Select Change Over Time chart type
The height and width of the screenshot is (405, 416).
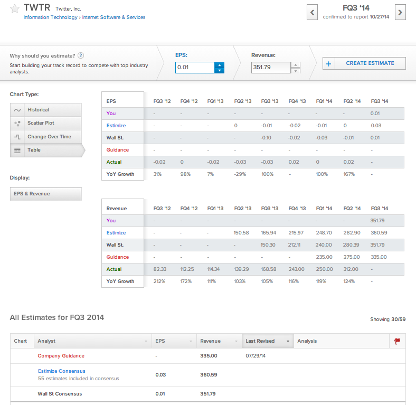(46, 137)
